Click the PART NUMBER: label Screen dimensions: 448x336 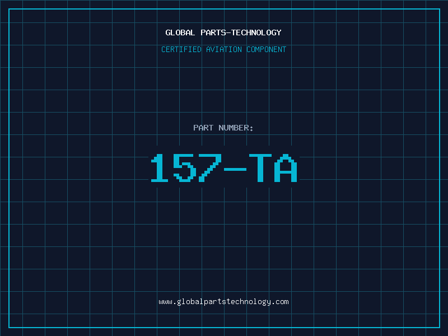coord(223,128)
